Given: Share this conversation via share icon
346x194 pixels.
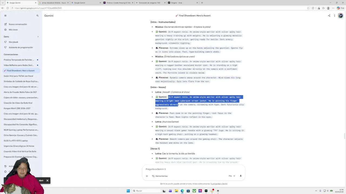Looking at the screenshot, I should coord(329,16).
